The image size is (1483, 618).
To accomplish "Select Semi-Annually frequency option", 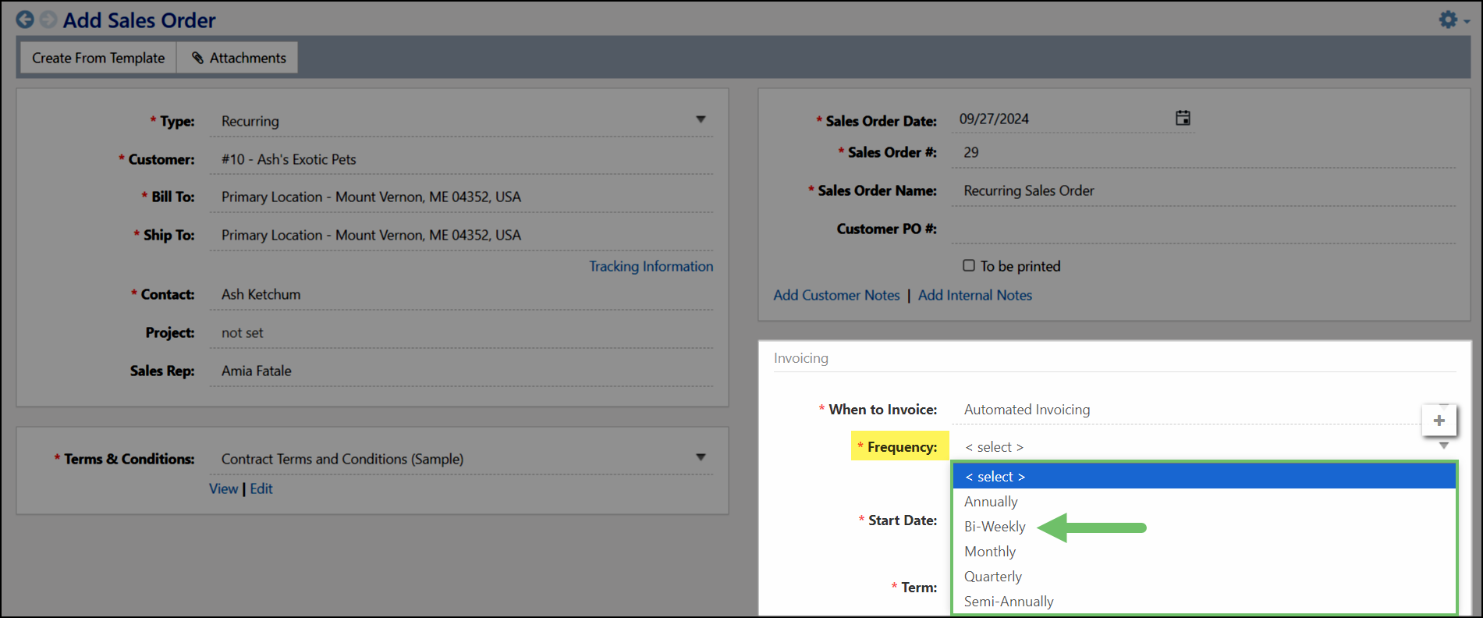I will click(x=1204, y=602).
